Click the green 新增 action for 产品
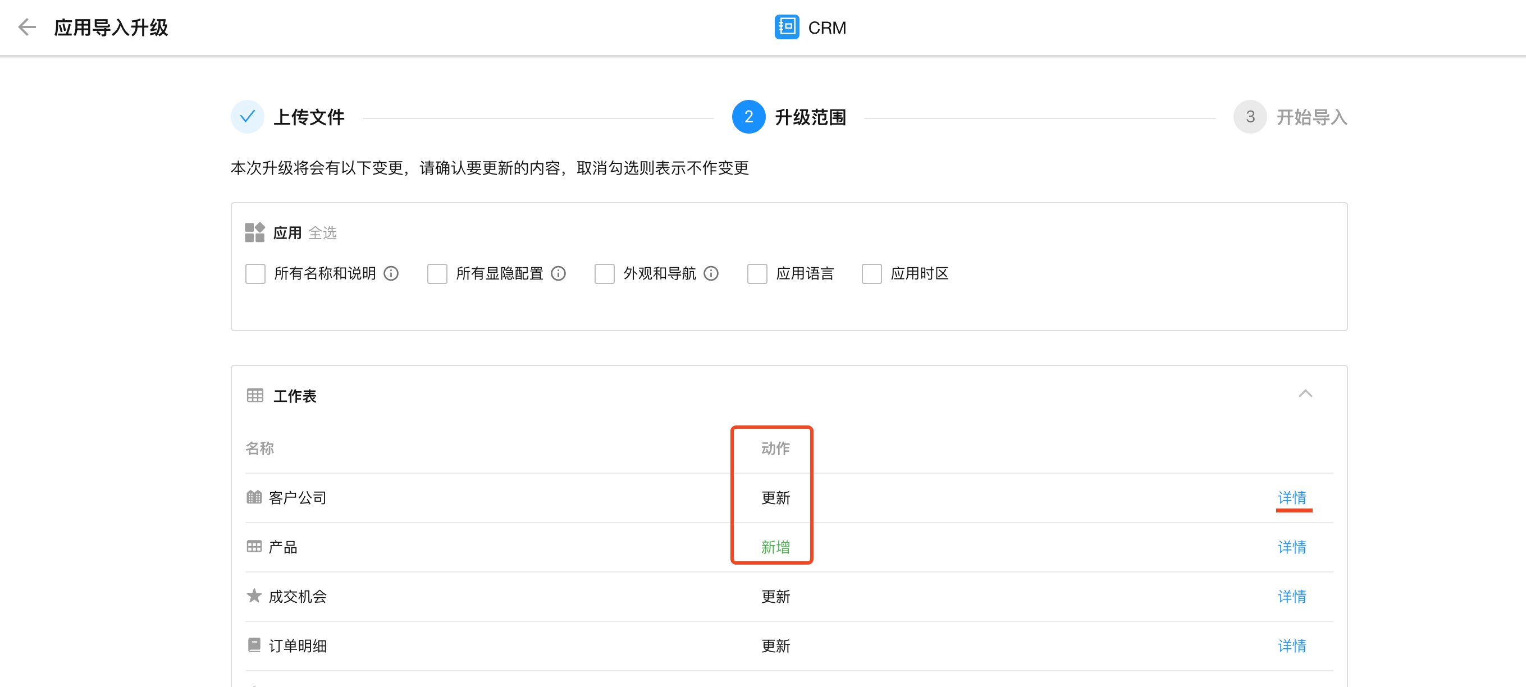This screenshot has width=1526, height=687. click(x=775, y=547)
